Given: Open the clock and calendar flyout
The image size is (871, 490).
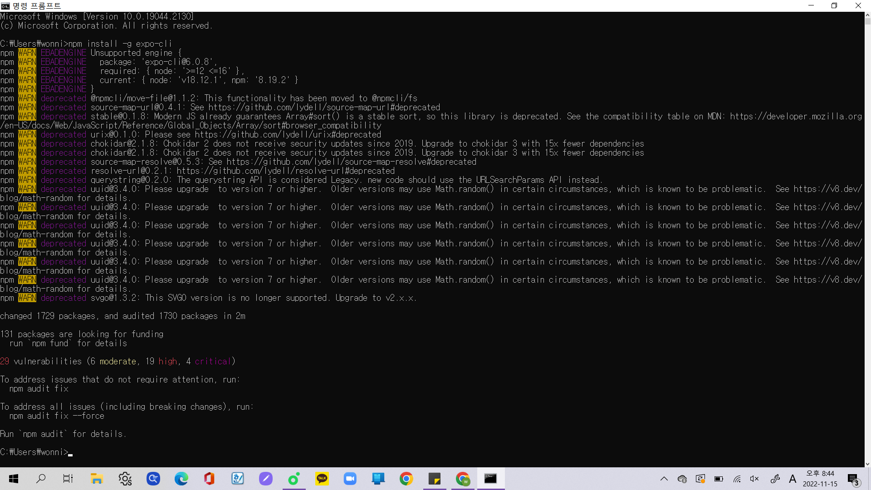Looking at the screenshot, I should point(820,479).
